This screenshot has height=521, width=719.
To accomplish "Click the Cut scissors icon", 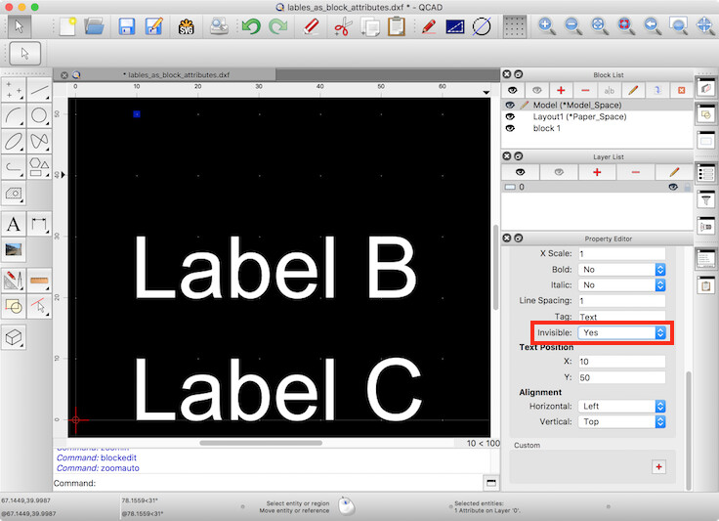I will click(343, 26).
